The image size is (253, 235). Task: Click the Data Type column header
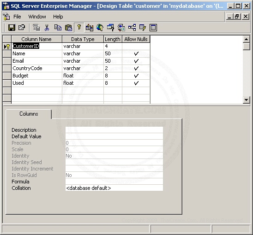(x=83, y=39)
